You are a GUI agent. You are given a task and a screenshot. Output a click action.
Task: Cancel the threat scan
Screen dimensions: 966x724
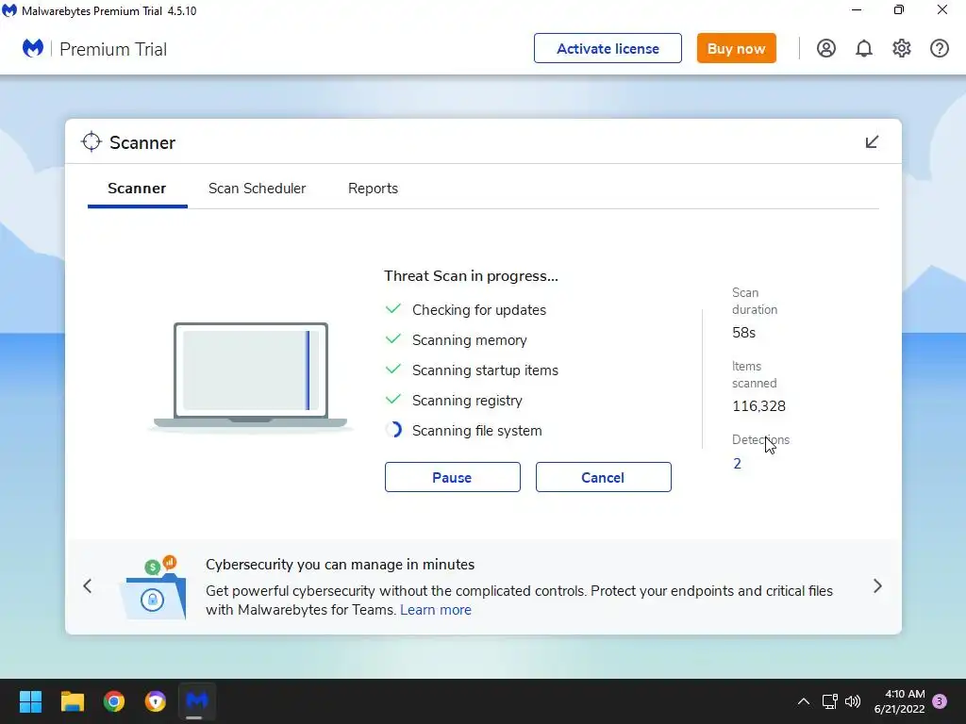pyautogui.click(x=603, y=477)
